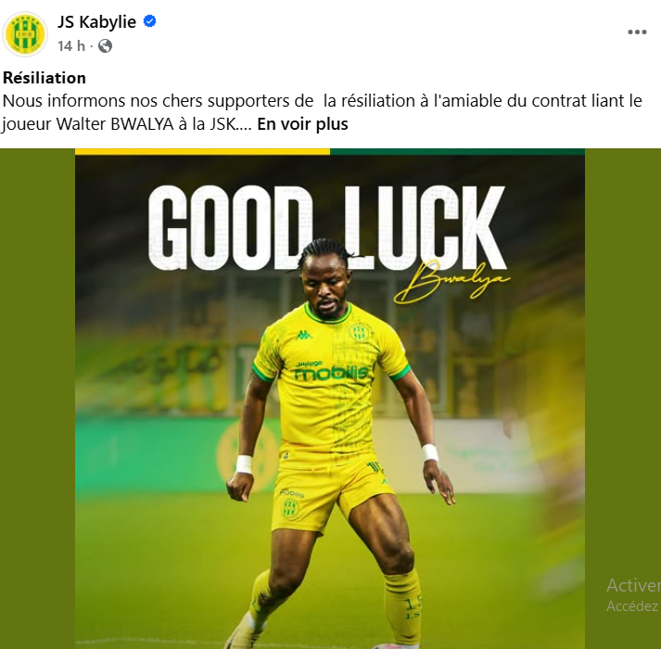Viewport: 661px width, 649px height.
Task: Click the yellow stripe atop the image
Action: click(x=202, y=151)
